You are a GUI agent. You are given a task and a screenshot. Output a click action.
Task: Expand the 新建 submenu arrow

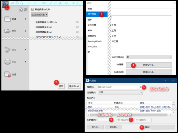pos(26,19)
